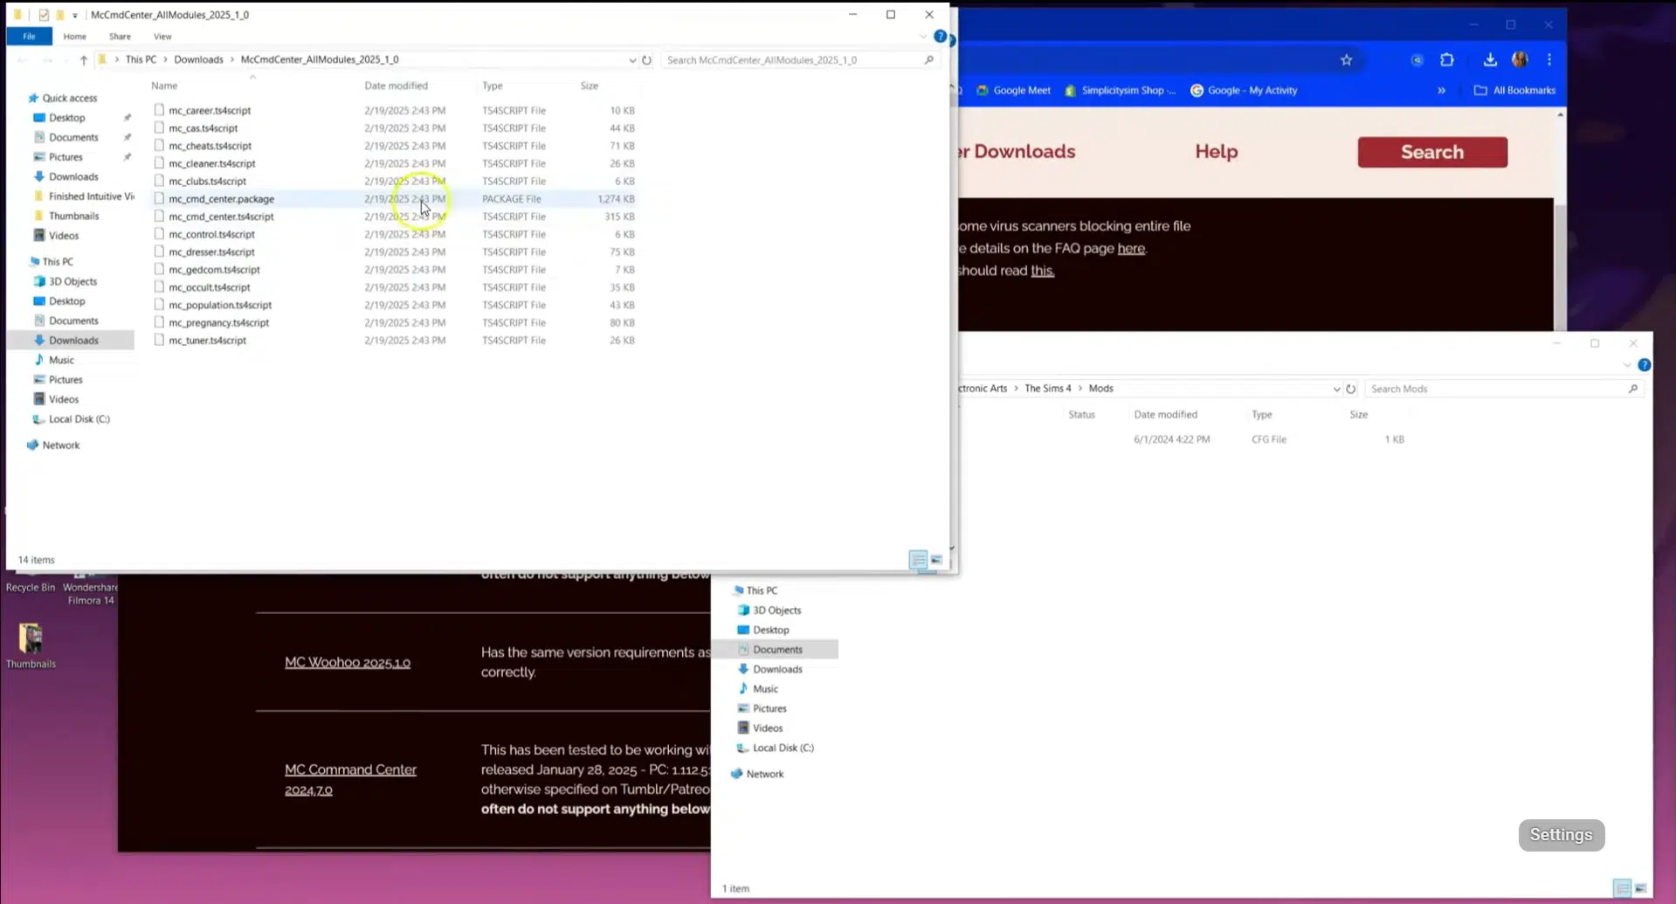The width and height of the screenshot is (1676, 904).
Task: Open Music in top Explorer navigation
Action: 61,360
